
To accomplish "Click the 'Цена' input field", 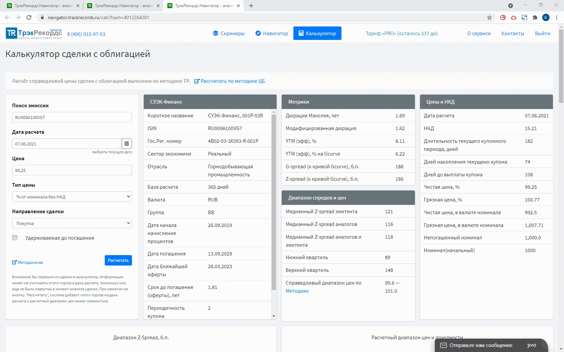I will (x=72, y=170).
